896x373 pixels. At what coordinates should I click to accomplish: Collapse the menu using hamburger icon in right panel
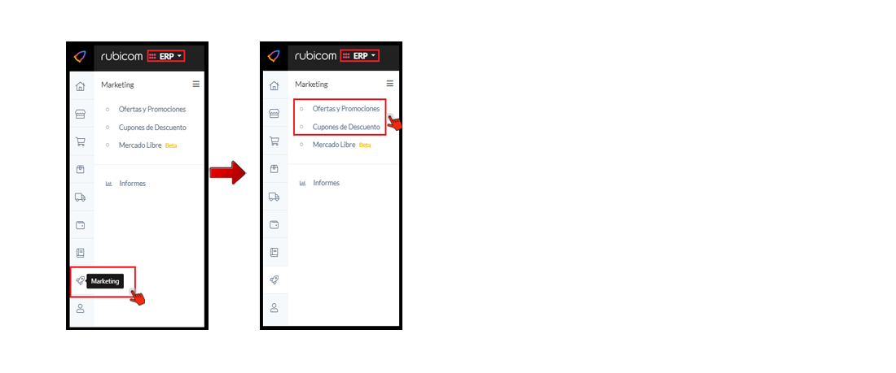pyautogui.click(x=389, y=83)
